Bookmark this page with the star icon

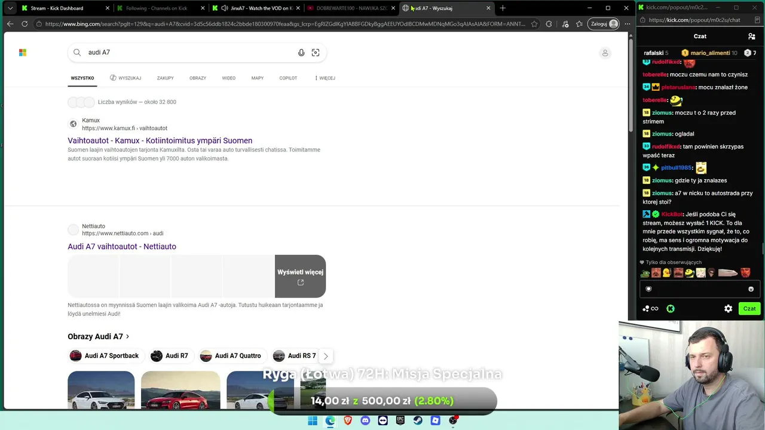[534, 24]
